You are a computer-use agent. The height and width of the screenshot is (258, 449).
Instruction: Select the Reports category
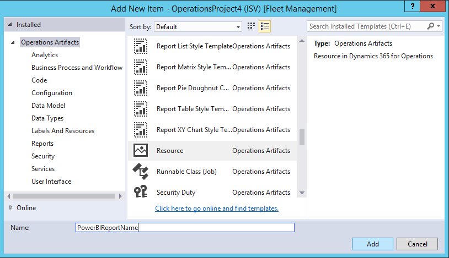[42, 144]
